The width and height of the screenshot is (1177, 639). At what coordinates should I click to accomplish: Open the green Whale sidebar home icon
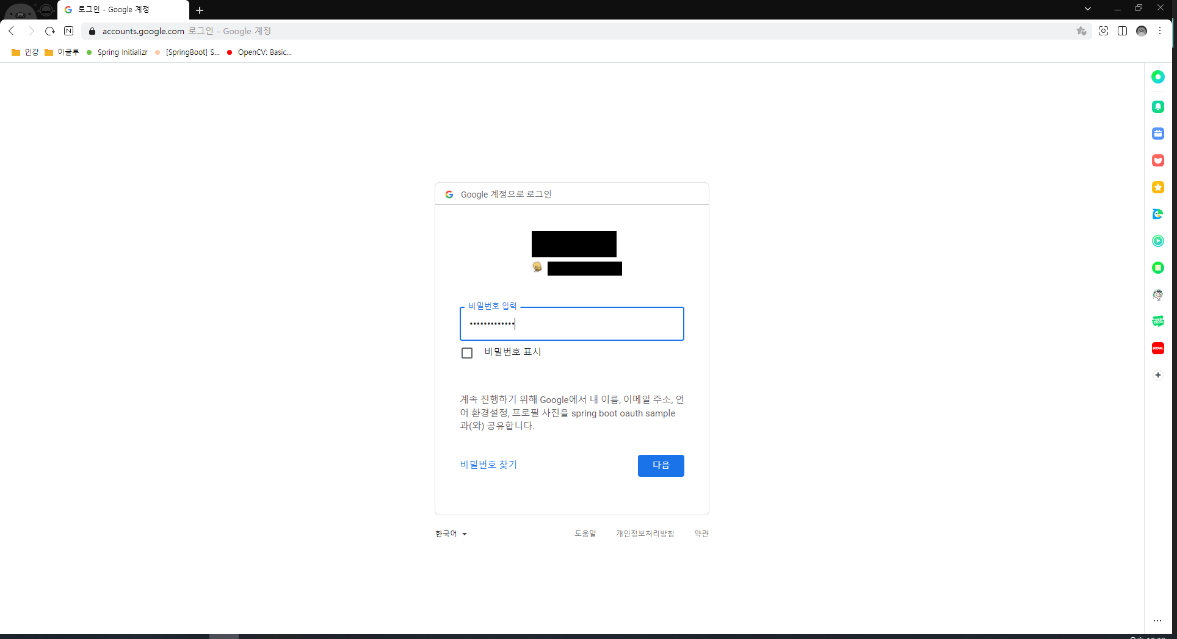1157,77
